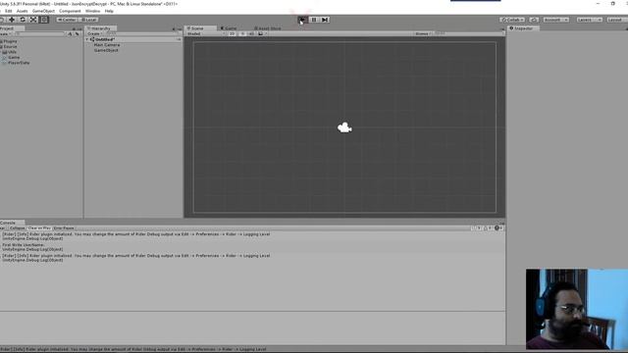This screenshot has width=628, height=353.
Task: Switch to the Asset Store tab
Action: point(268,28)
